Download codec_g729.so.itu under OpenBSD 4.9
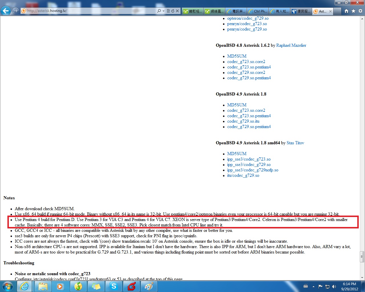 coord(243,121)
